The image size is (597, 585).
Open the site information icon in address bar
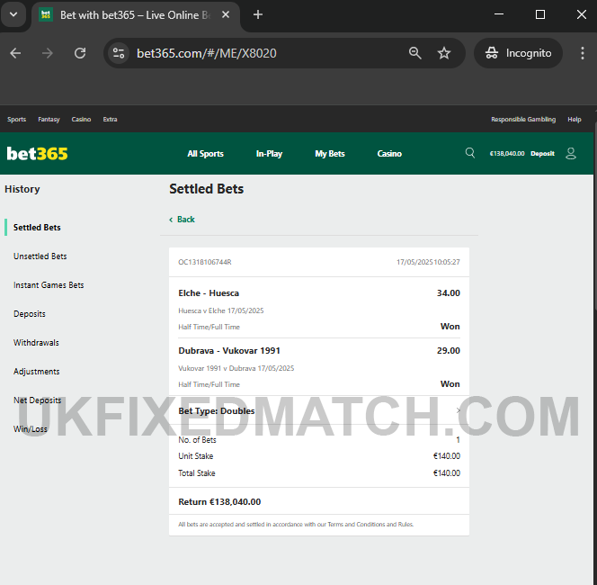119,53
